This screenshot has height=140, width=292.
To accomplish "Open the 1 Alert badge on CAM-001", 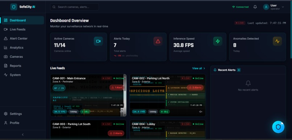I will click(117, 88).
